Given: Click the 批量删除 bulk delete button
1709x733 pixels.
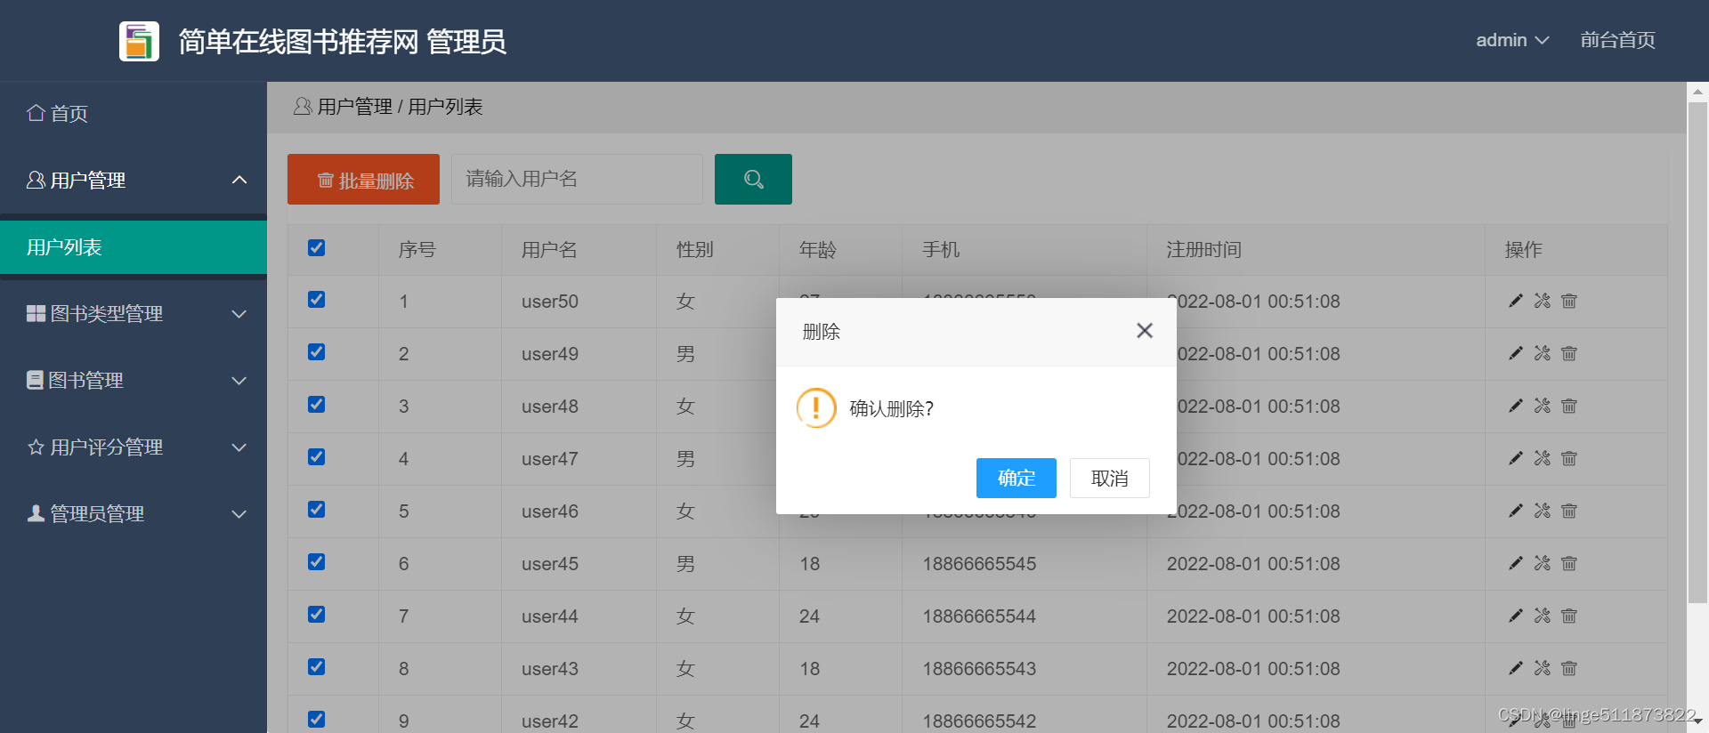Looking at the screenshot, I should tap(363, 179).
